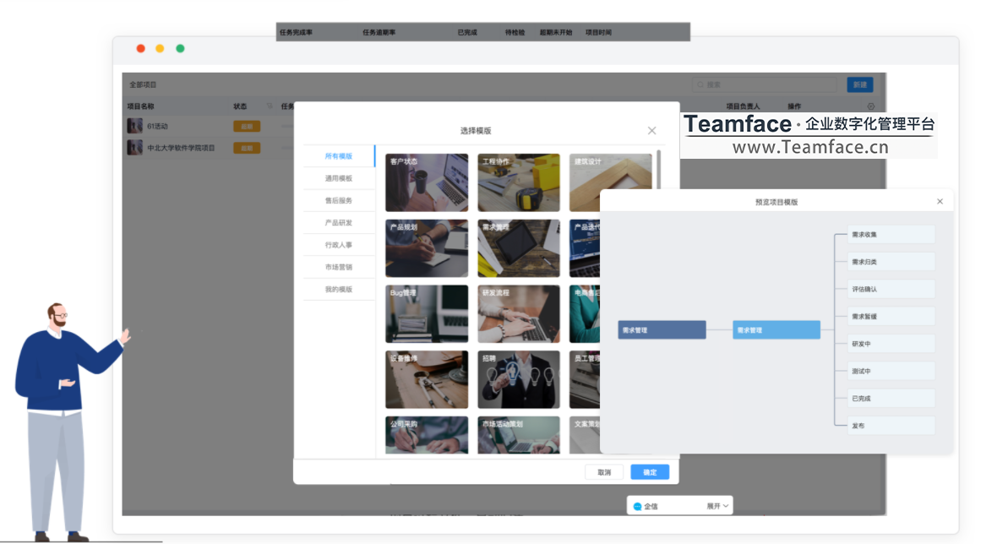The width and height of the screenshot is (997, 544).
Task: Click the 已完成 stage node in preview
Action: tap(891, 399)
